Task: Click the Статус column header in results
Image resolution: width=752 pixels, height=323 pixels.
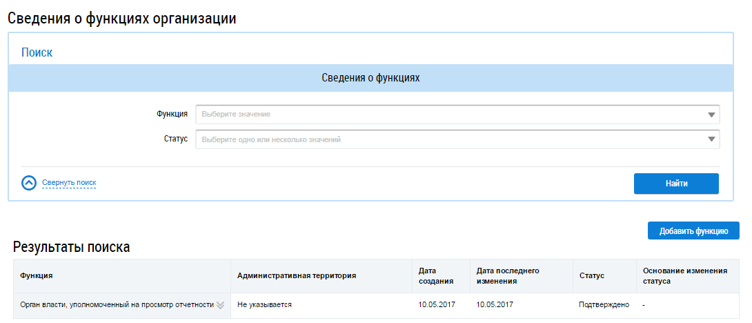Action: [592, 275]
